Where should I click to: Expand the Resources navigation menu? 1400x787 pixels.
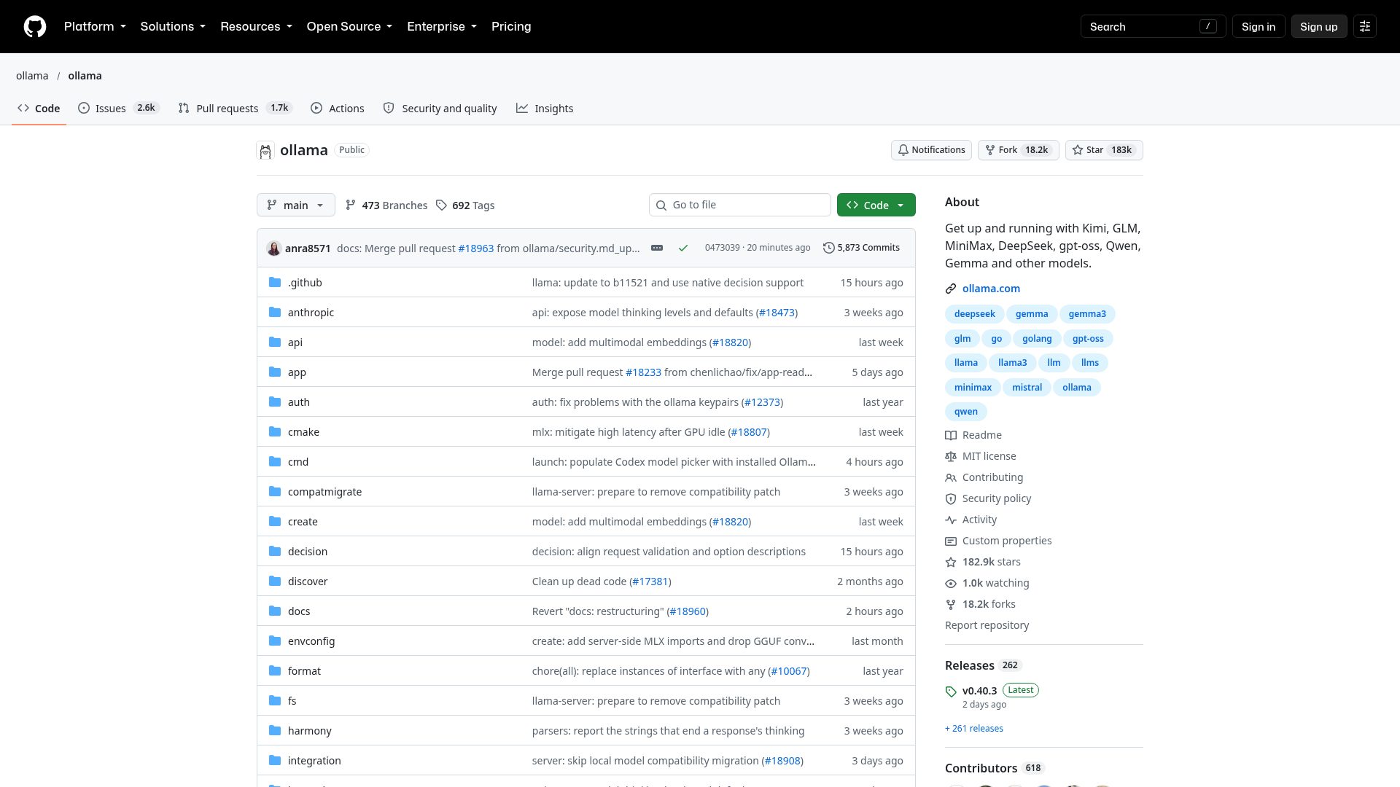256,26
